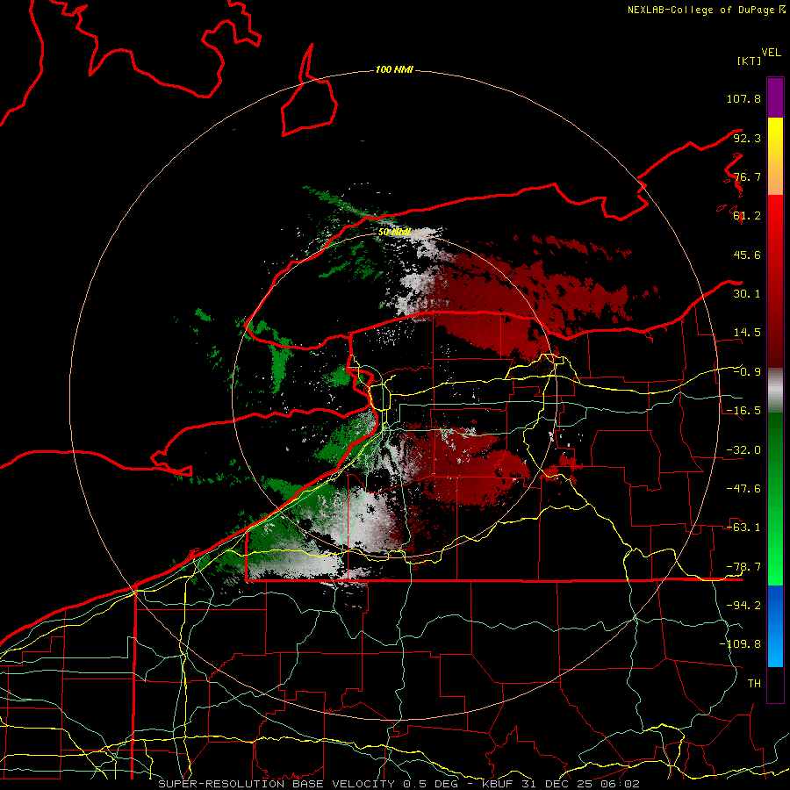The image size is (790, 790).
Task: Pick the purple top segment of the color bar
Action: [775, 97]
